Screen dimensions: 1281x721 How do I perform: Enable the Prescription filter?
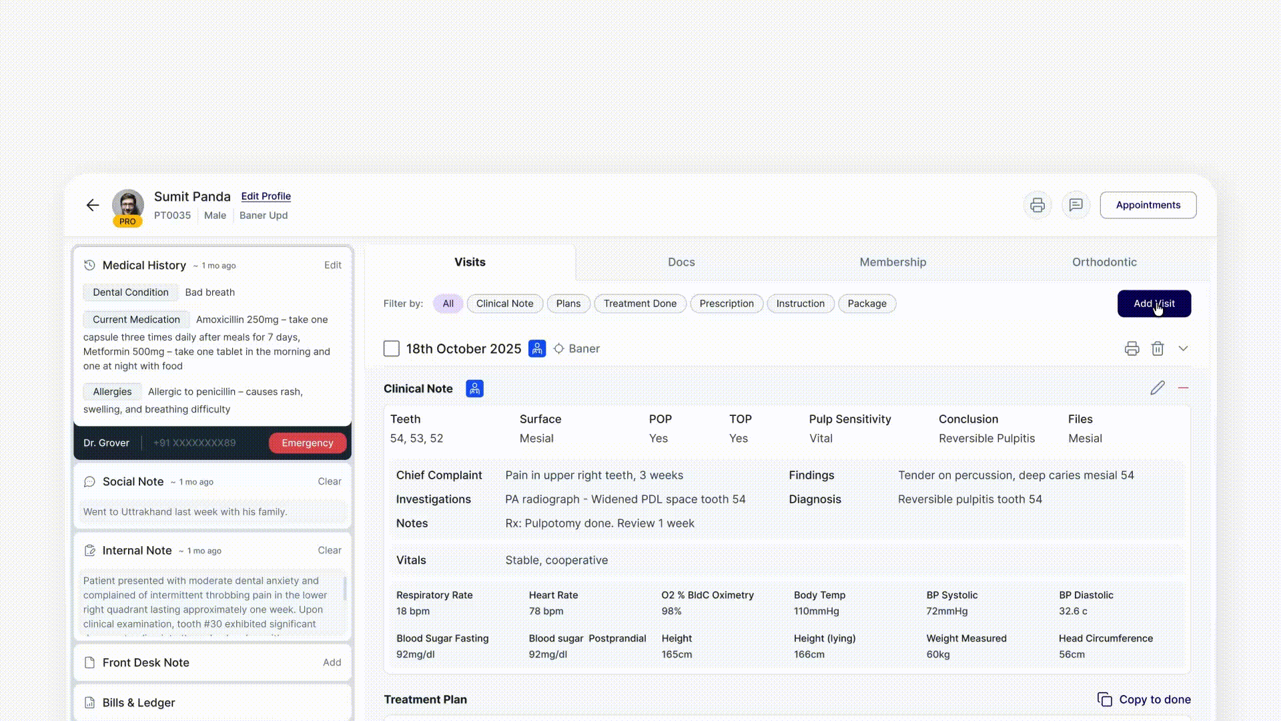point(727,303)
